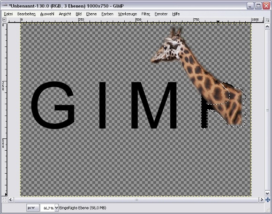Click the vertical scrollbar down arrow

(267, 193)
